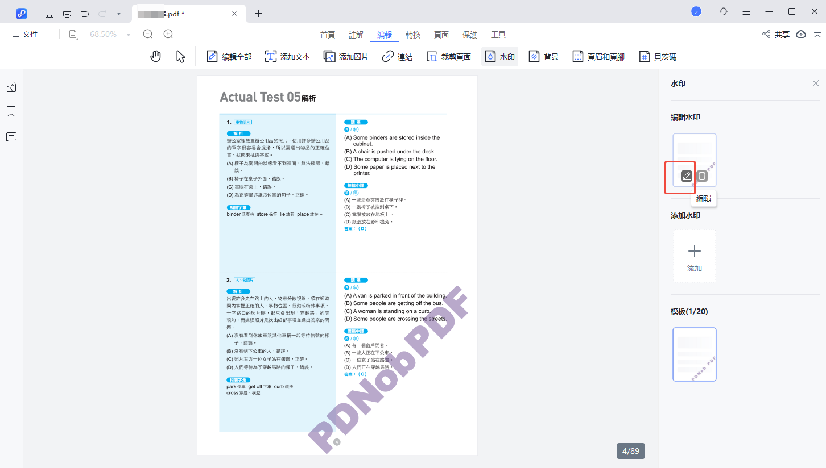Expand the undo/redo history dropdown arrow

pyautogui.click(x=118, y=14)
